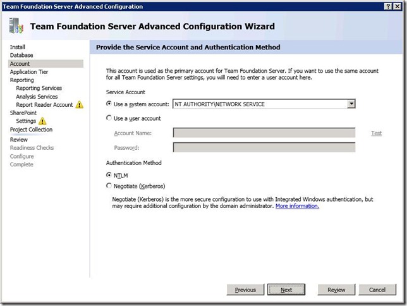
Task: Click the title bar help question mark
Action: pyautogui.click(x=387, y=6)
